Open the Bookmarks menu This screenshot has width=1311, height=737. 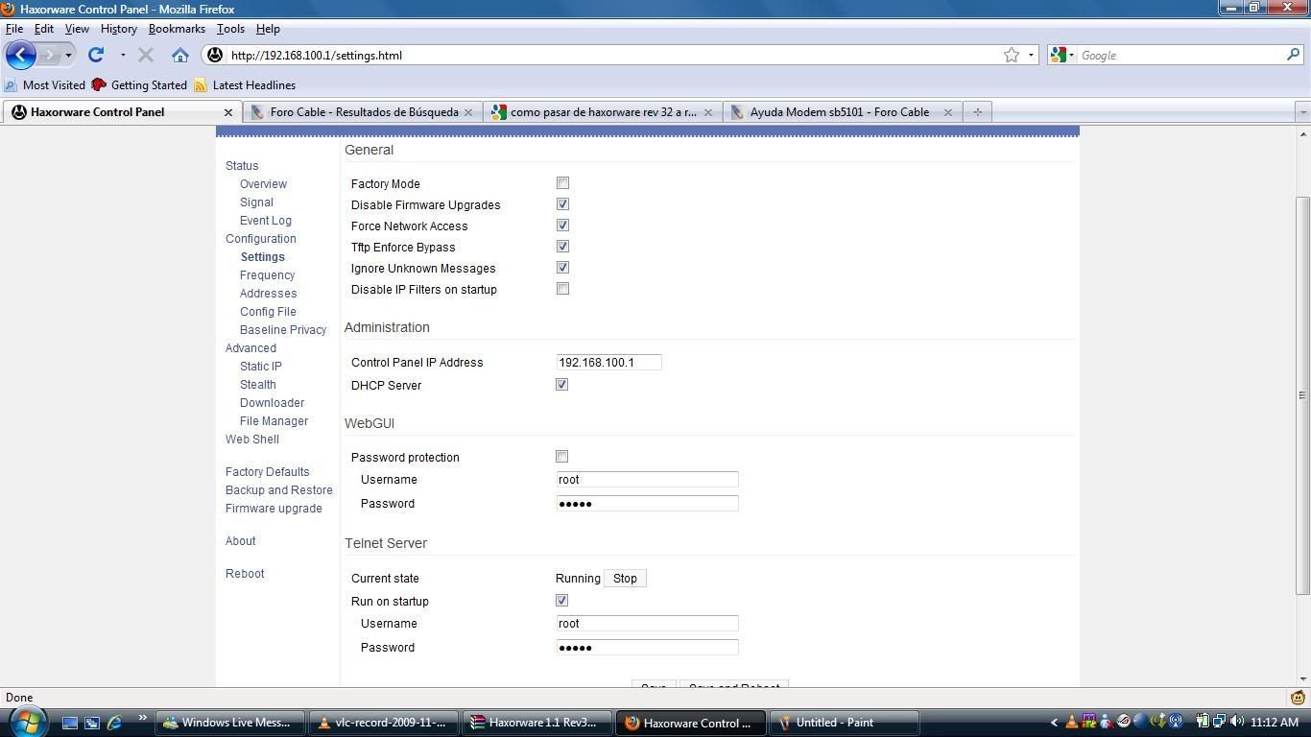coord(177,29)
